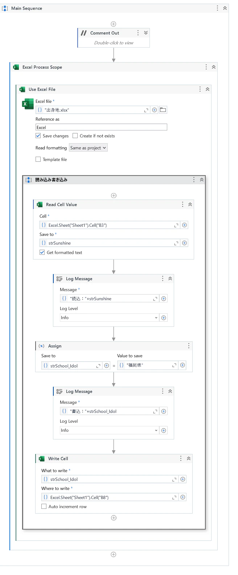Collapse the Main Sequence

click(x=225, y=8)
